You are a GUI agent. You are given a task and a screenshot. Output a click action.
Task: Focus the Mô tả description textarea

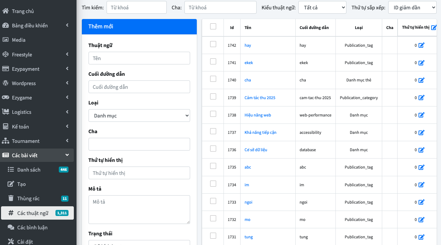[x=139, y=209]
